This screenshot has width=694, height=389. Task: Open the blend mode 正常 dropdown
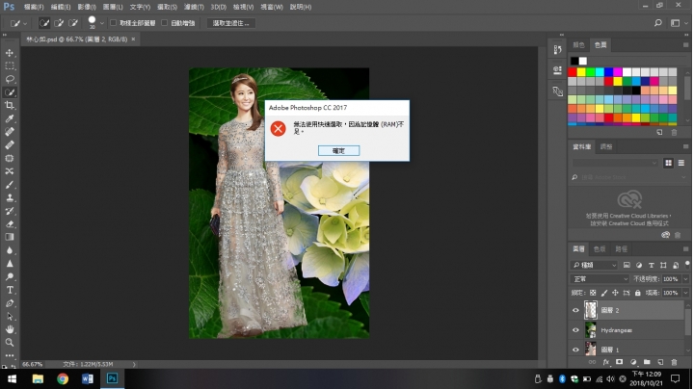coord(600,278)
